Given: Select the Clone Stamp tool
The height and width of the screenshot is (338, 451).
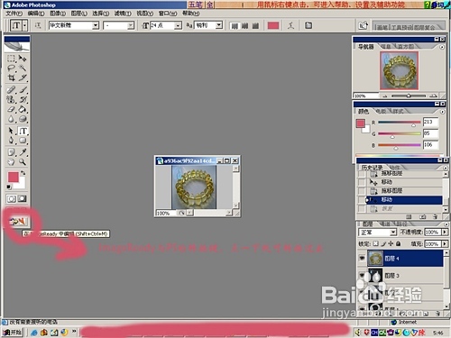Looking at the screenshot, I should click(11, 99).
